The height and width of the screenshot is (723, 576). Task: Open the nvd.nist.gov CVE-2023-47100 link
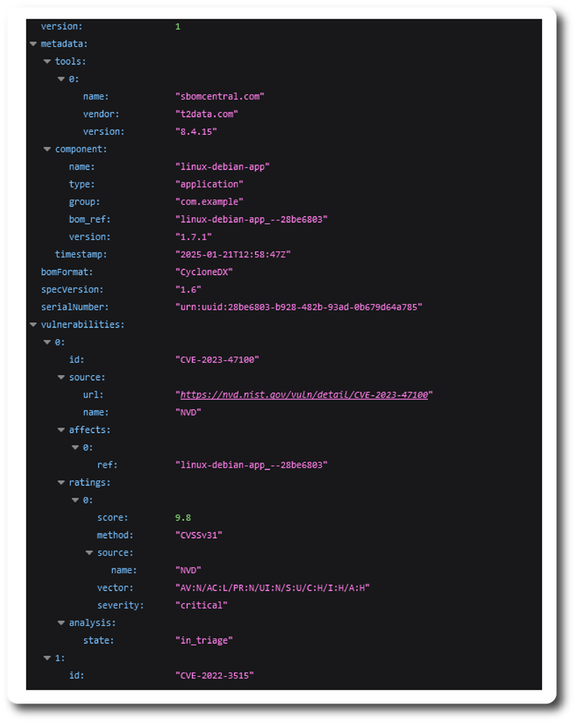[x=304, y=395]
